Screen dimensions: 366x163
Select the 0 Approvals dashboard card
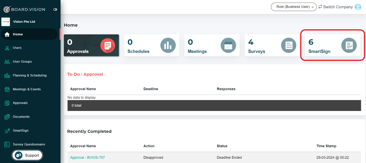coord(91,45)
